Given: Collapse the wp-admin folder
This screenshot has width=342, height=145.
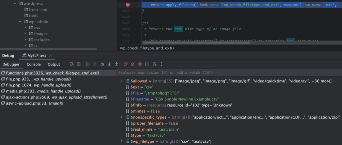Looking at the screenshot, I should (20, 22).
